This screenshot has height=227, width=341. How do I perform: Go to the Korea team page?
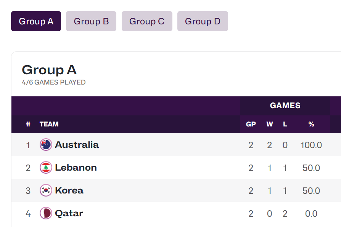point(69,190)
